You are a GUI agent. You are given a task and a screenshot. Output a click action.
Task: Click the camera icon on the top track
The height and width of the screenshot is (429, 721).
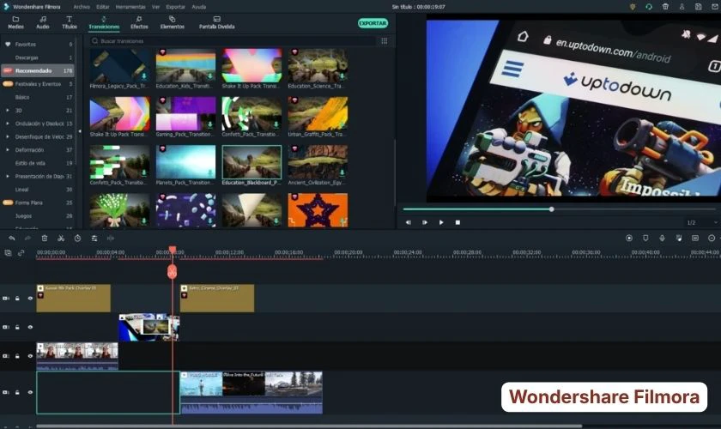pyautogui.click(x=6, y=299)
